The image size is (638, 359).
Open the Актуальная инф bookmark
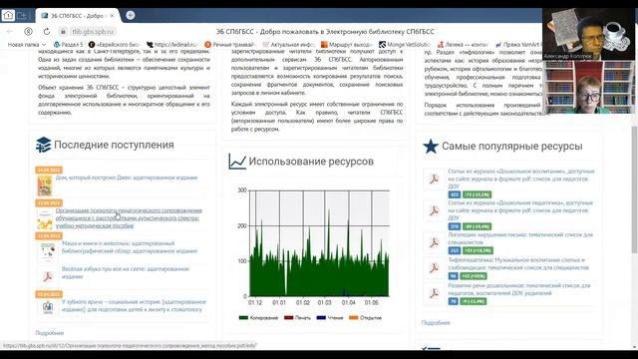[x=288, y=44]
